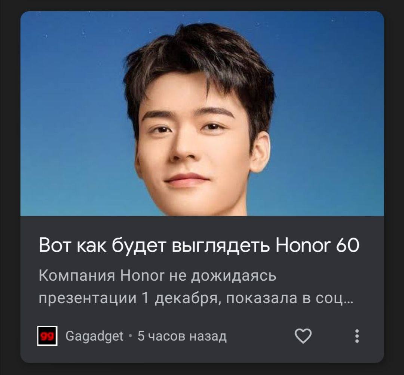This screenshot has height=375, width=404.
Task: Tap the dot separator after Gagadget
Action: coord(131,336)
